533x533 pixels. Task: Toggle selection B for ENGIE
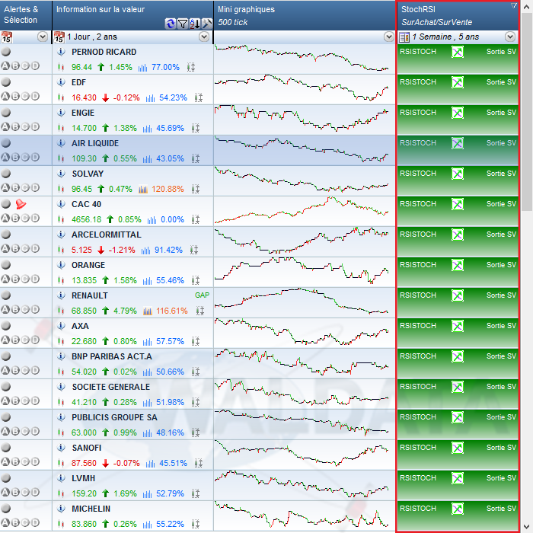(x=15, y=127)
